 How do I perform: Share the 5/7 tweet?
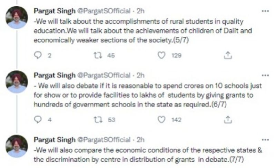click(227, 55)
